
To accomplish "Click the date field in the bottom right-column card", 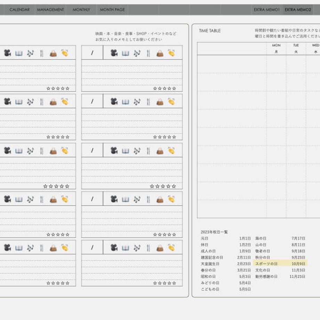I will pyautogui.click(x=92, y=247).
